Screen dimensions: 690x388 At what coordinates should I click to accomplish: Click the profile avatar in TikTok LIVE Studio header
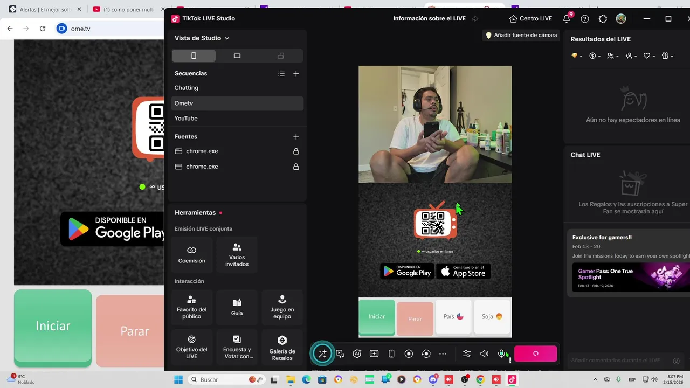pyautogui.click(x=621, y=19)
